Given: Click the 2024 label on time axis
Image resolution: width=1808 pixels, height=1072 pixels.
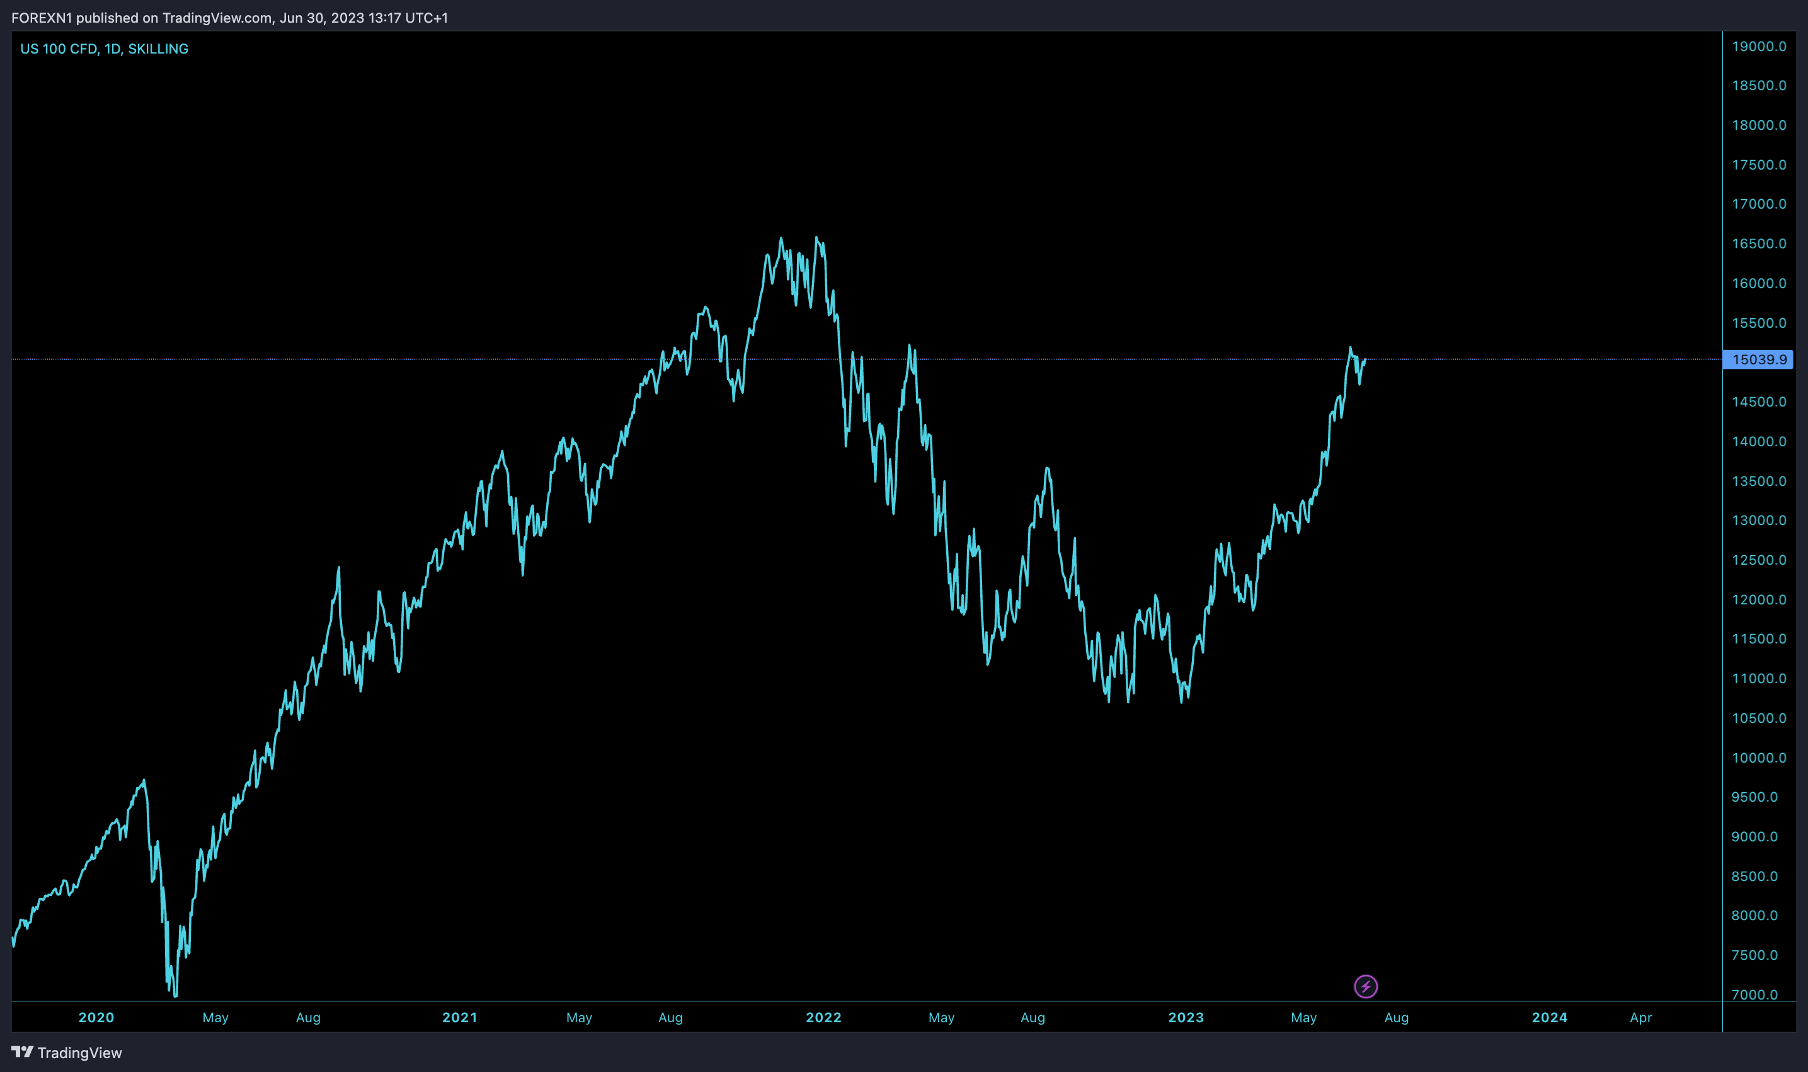Looking at the screenshot, I should click(x=1550, y=1017).
